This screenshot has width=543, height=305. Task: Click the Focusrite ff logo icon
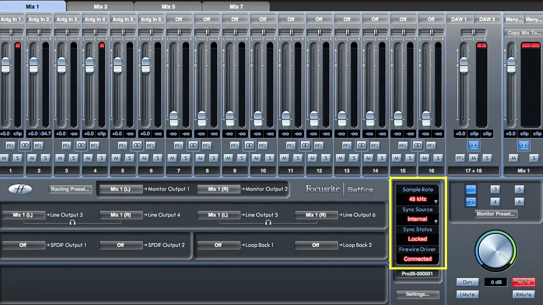click(x=20, y=189)
